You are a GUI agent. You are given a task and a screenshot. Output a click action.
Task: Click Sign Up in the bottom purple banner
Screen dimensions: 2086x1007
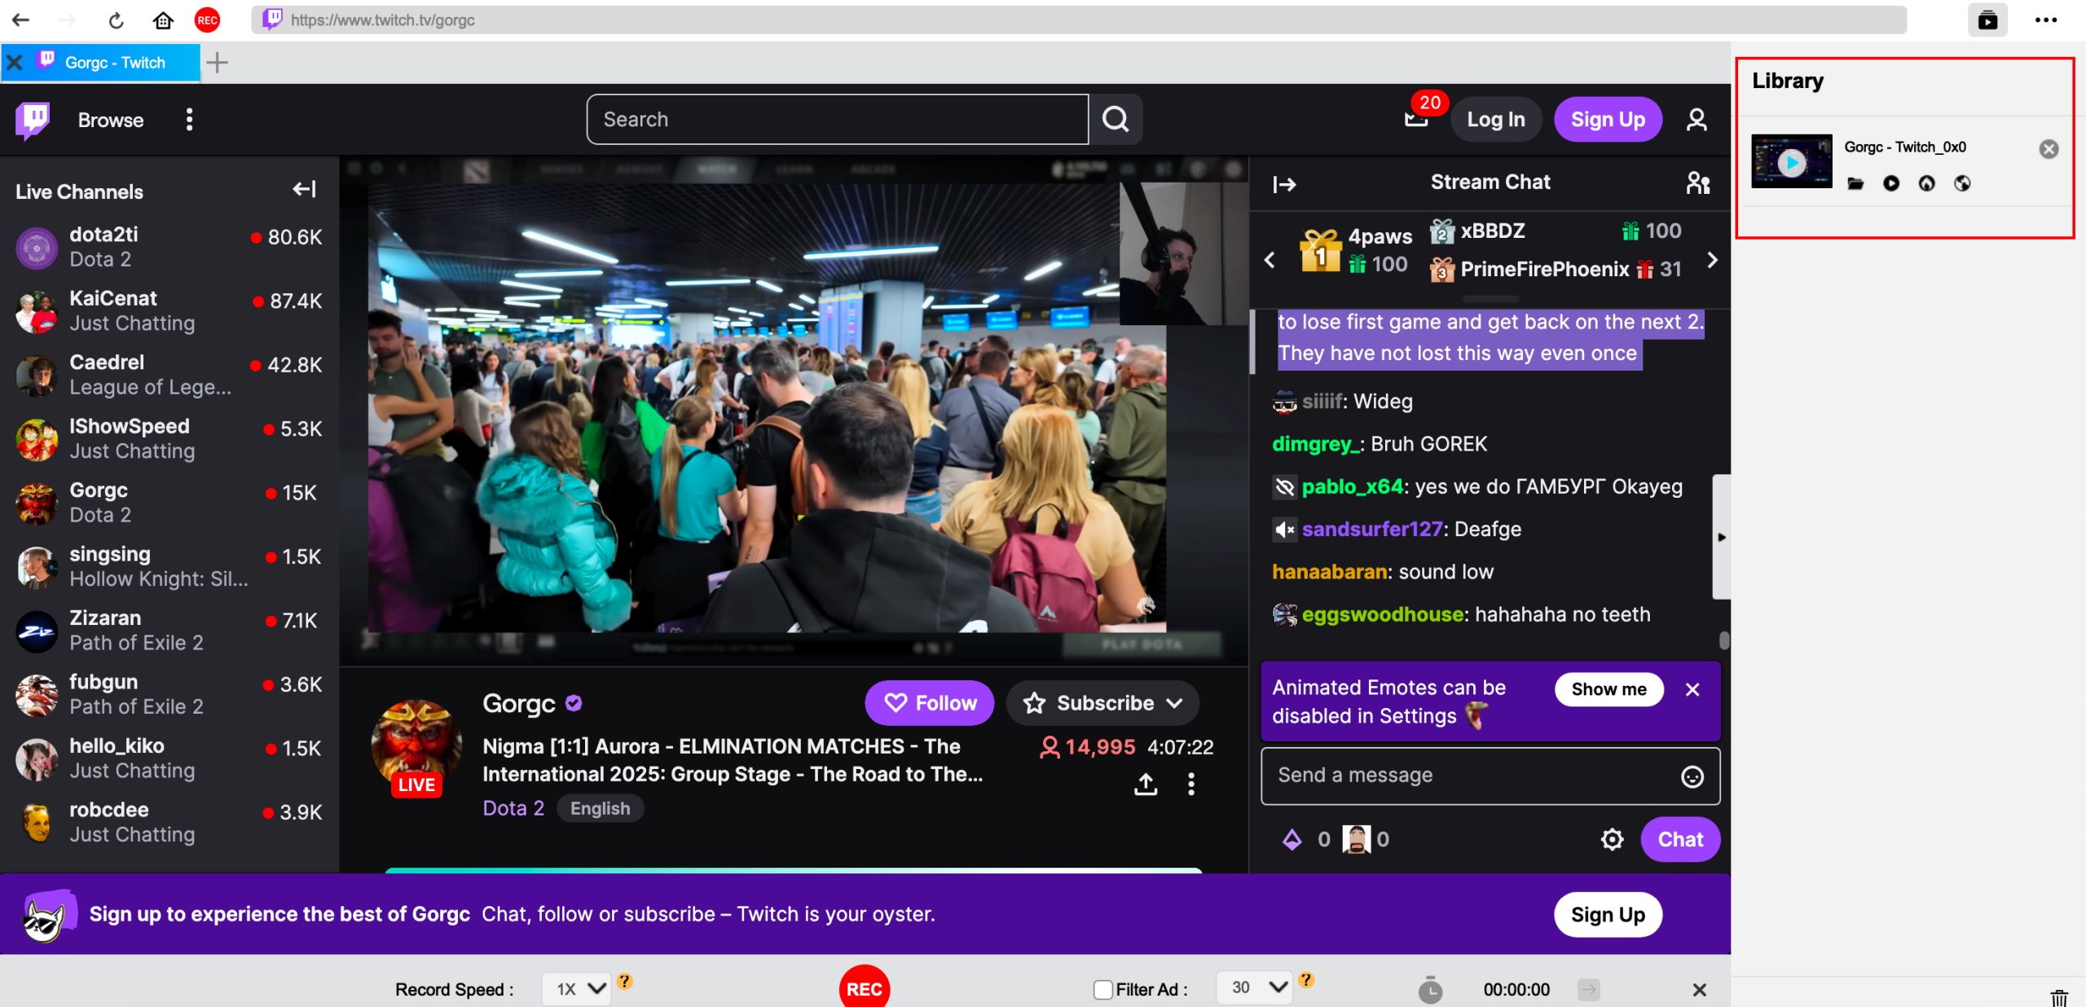click(1608, 915)
